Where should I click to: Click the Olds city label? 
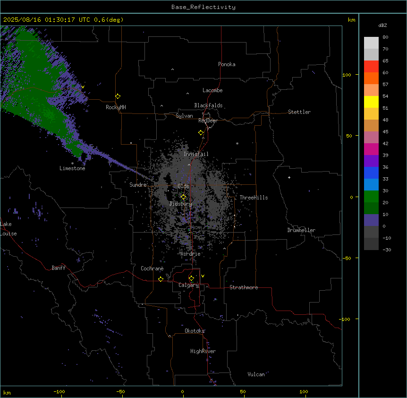pos(183,186)
